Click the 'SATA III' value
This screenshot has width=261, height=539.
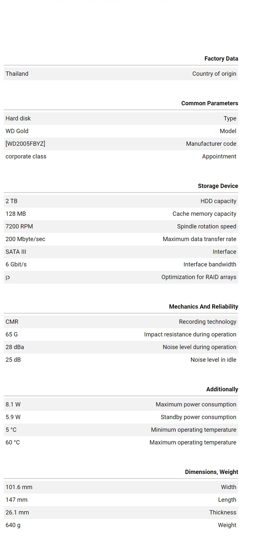click(16, 252)
